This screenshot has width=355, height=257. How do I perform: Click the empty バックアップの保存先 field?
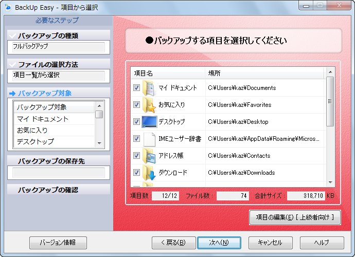point(59,172)
